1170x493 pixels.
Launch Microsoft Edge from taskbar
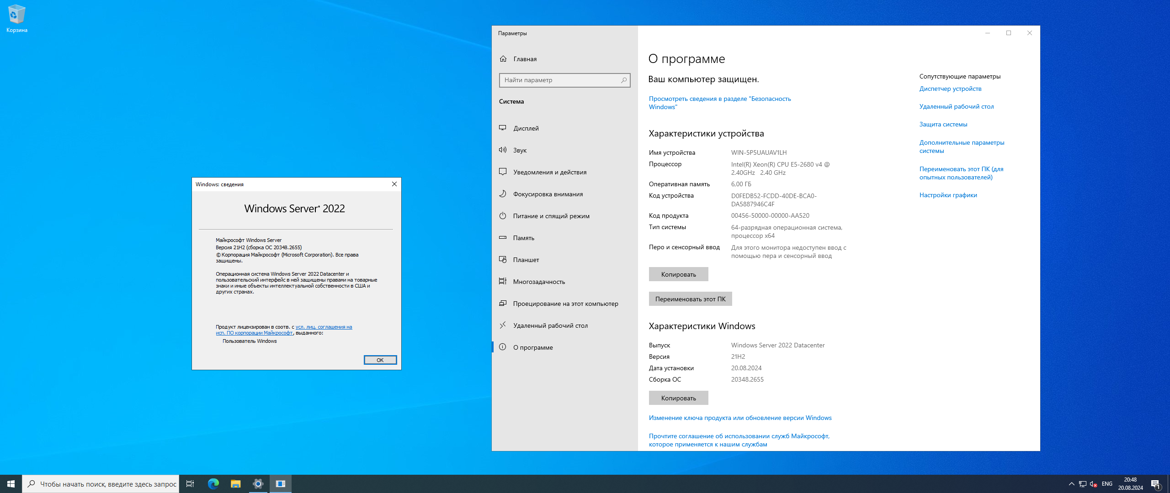213,484
